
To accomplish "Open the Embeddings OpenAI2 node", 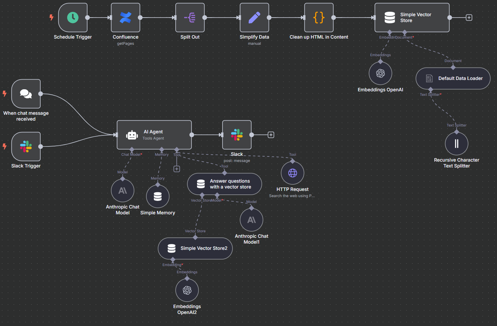I will (187, 290).
